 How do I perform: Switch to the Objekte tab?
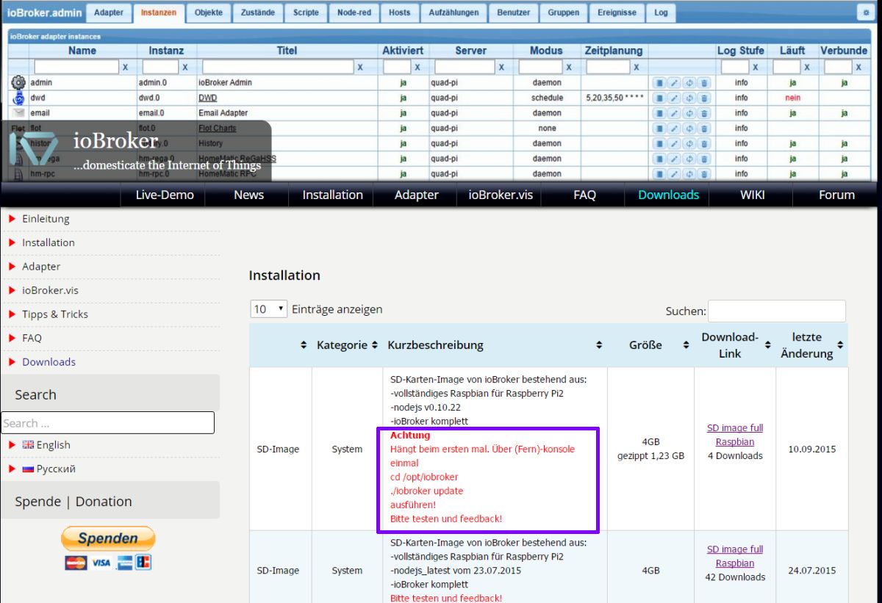click(209, 12)
